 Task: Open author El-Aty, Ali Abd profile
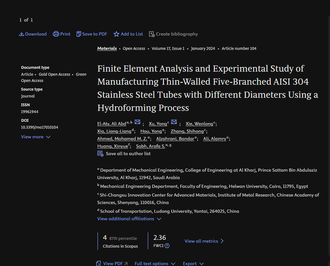point(111,124)
